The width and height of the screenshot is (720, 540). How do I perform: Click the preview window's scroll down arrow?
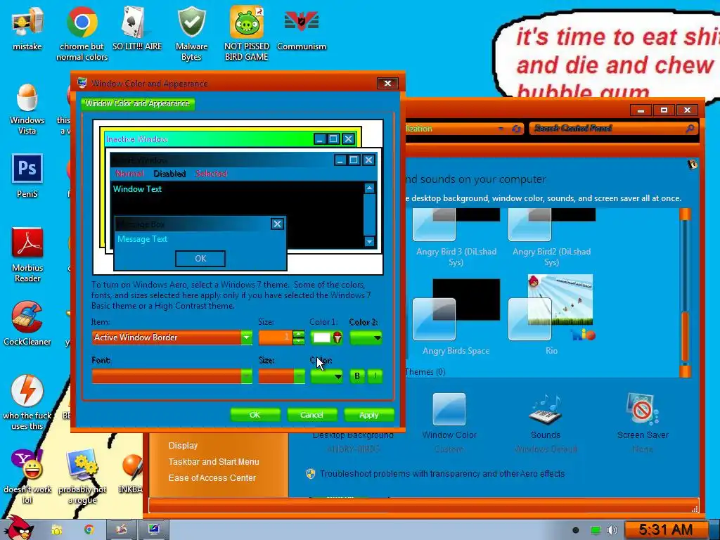pos(369,242)
